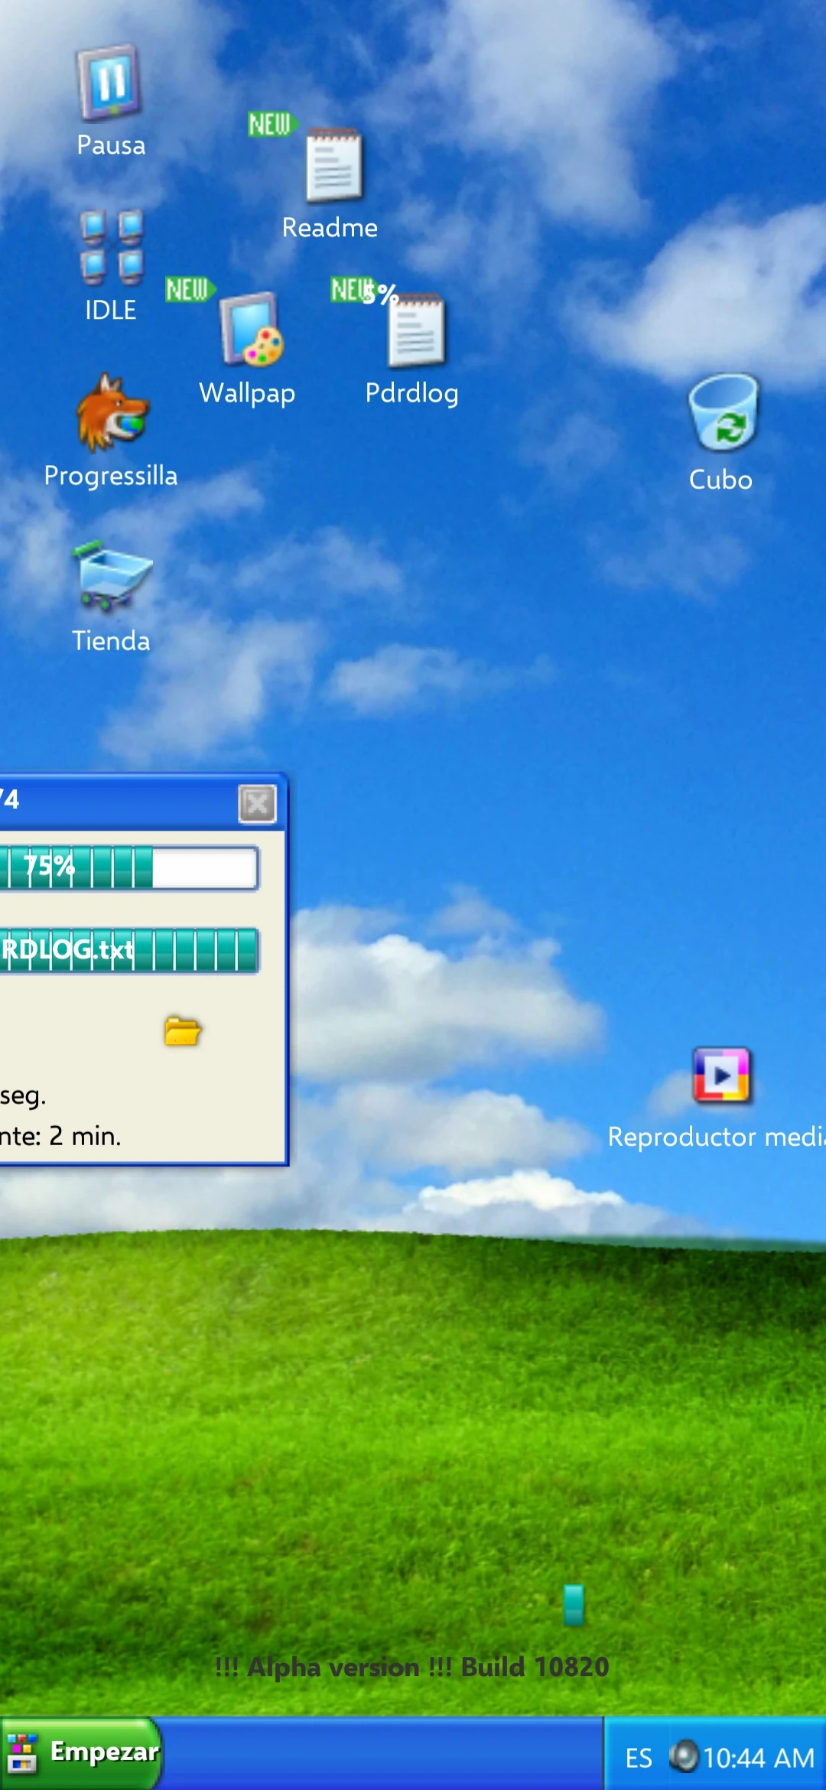Click the yellow folder icon in progress window
826x1790 pixels.
coord(183,1030)
